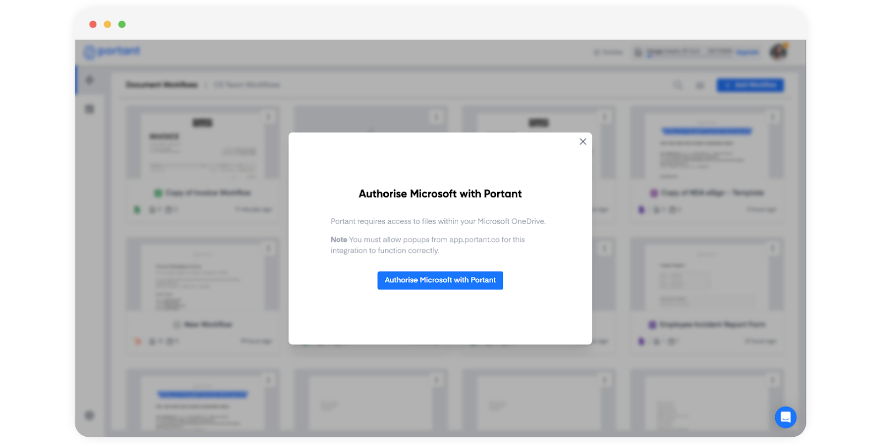Close the Authorise Microsoft dialog

click(583, 142)
